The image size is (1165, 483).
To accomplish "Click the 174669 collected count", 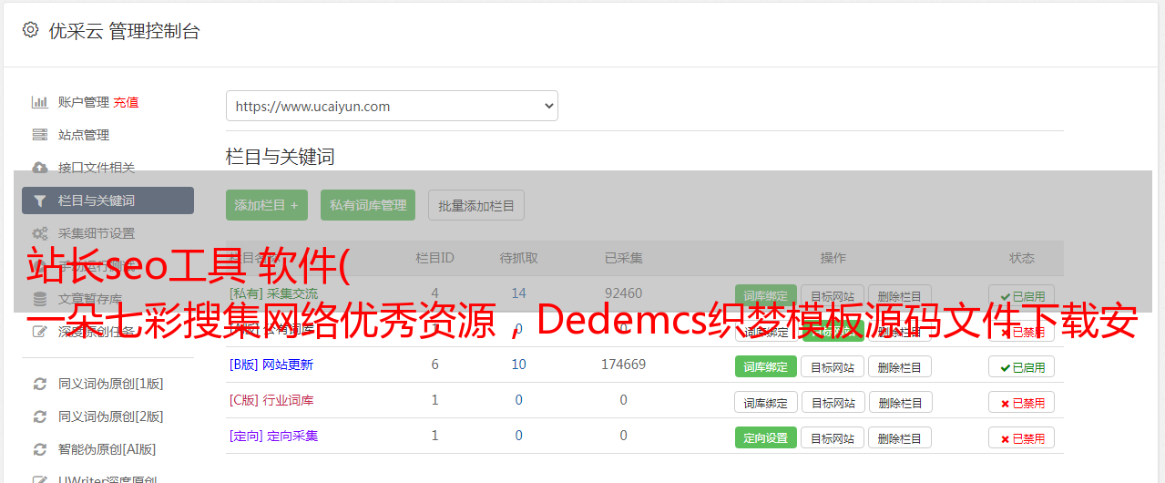I will (x=623, y=365).
